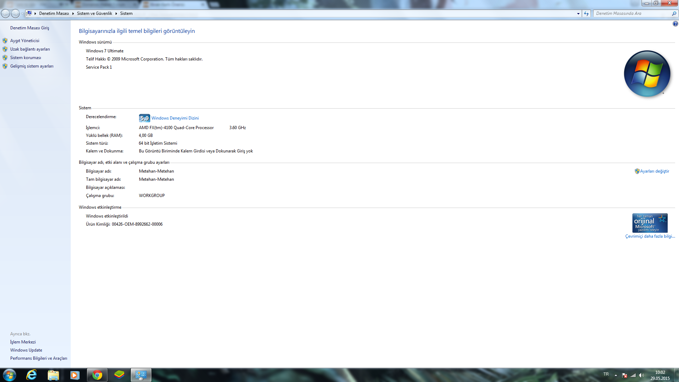Click the orijinal Microsoft yazılımı badge

click(x=650, y=223)
